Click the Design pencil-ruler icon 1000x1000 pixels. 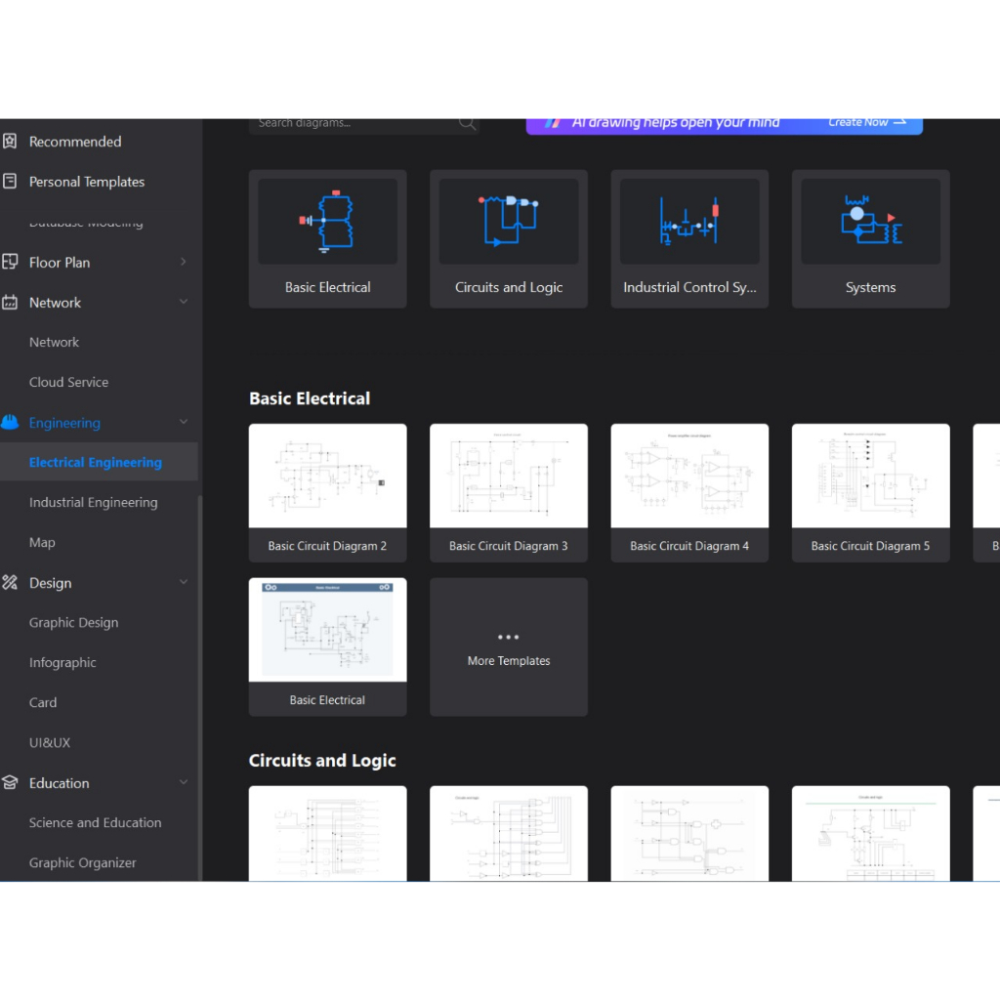10,583
